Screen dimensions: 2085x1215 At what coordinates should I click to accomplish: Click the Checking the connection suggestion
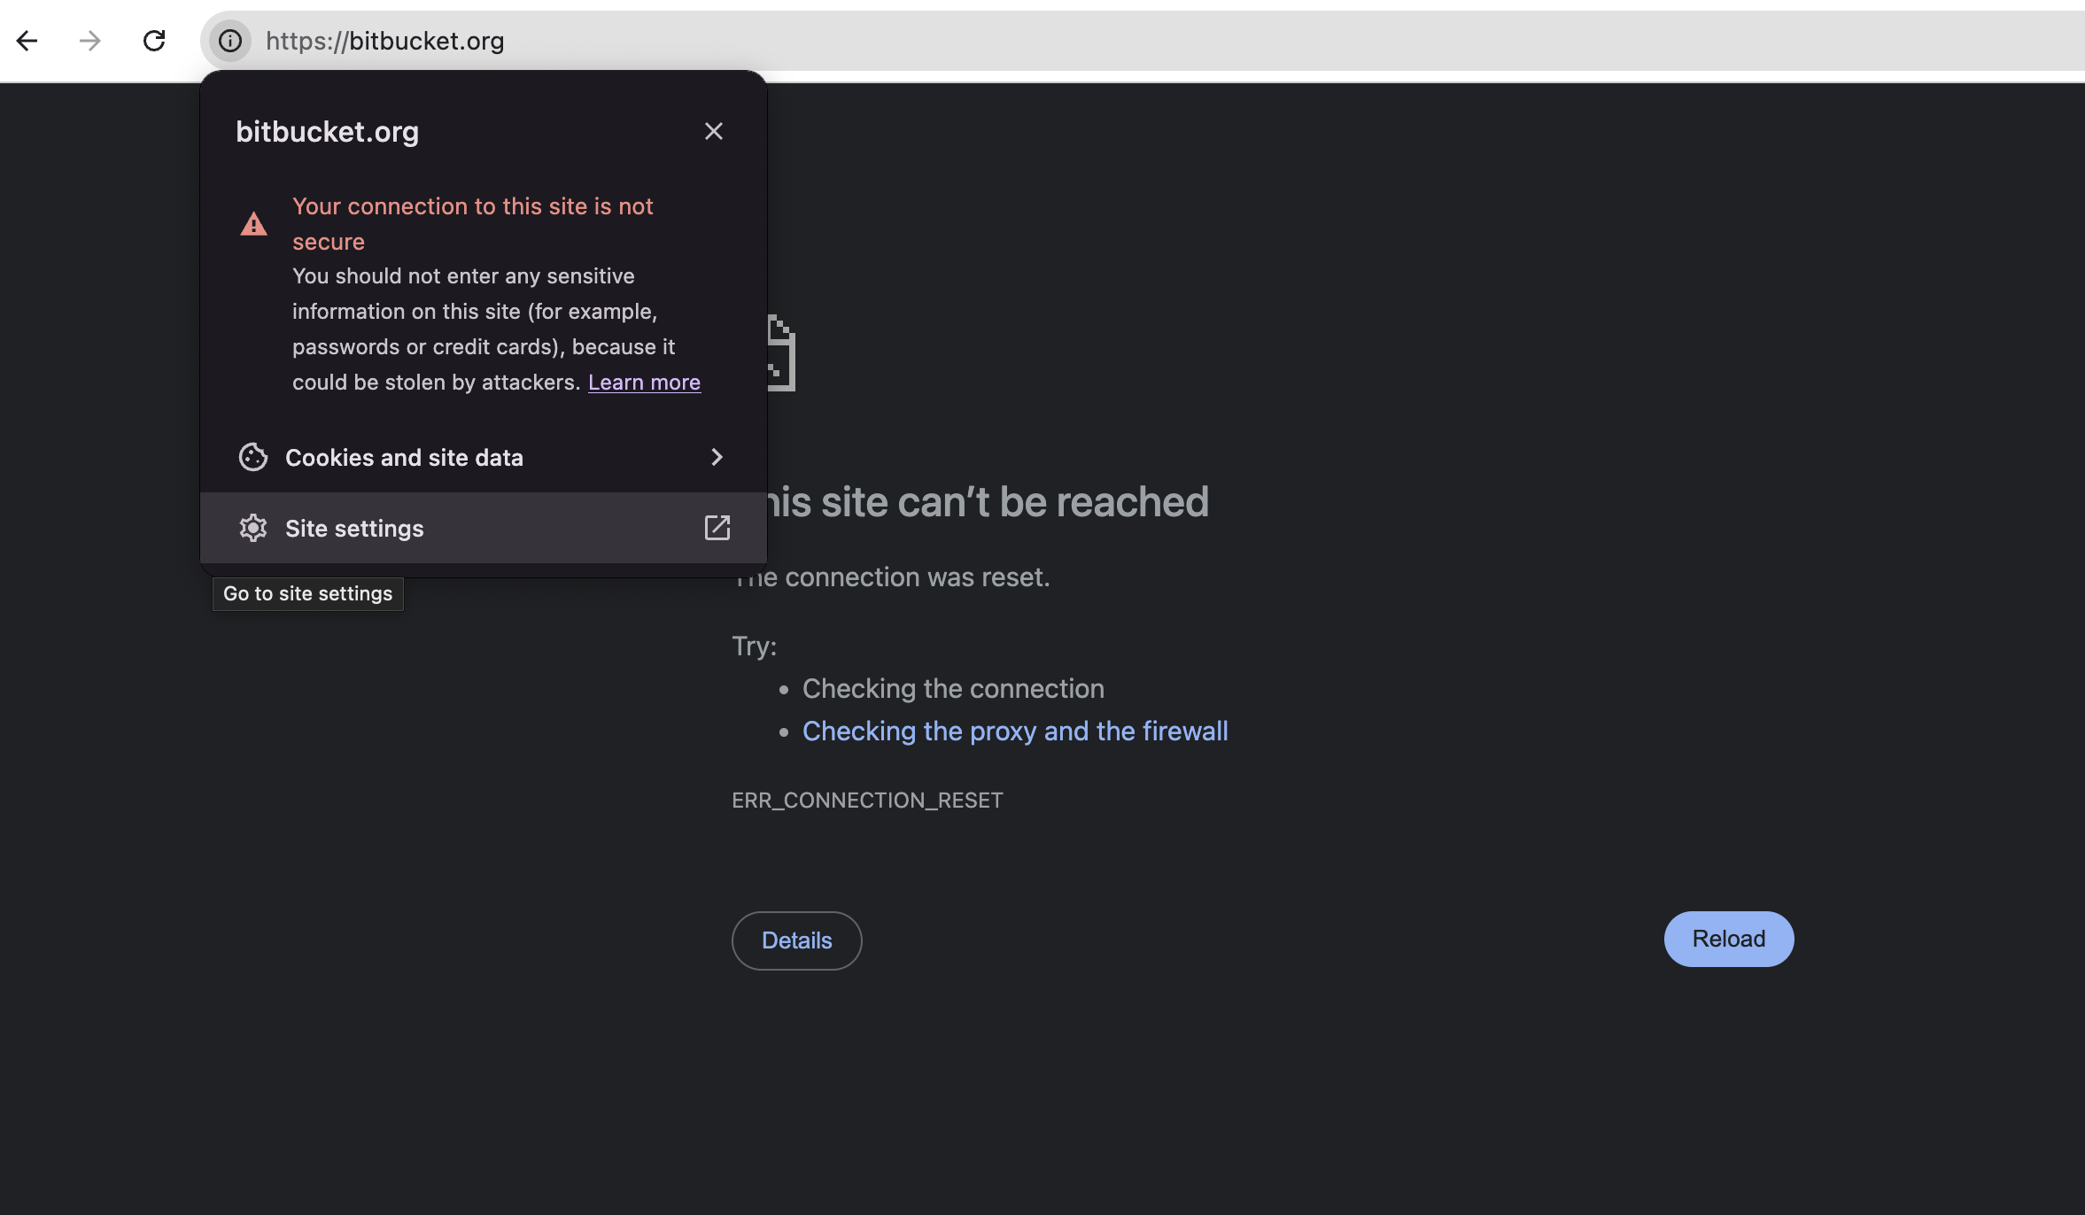pyautogui.click(x=953, y=689)
